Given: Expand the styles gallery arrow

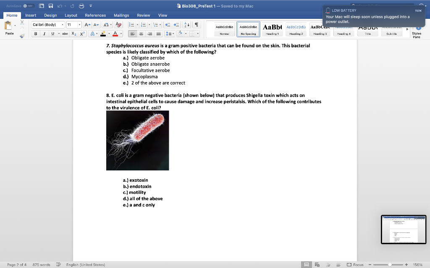Looking at the screenshot, I should click(407, 29).
